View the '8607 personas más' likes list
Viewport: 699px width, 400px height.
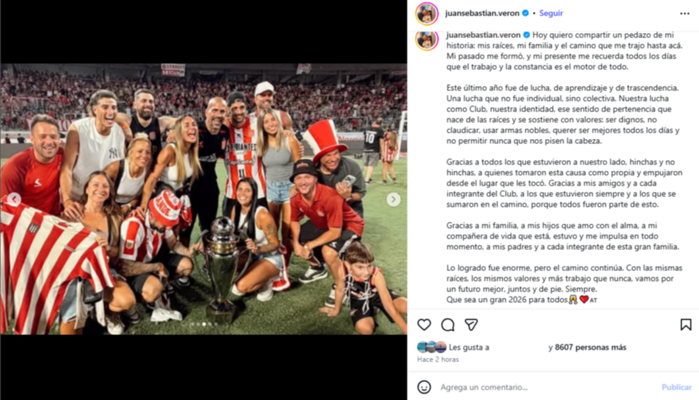(x=590, y=347)
